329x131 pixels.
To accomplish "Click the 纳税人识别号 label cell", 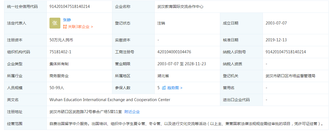I will [242, 52].
